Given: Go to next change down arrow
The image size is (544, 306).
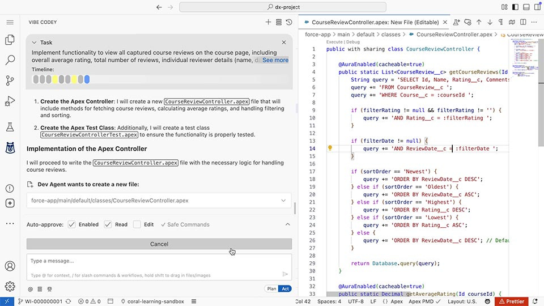Looking at the screenshot, I should click(490, 22).
